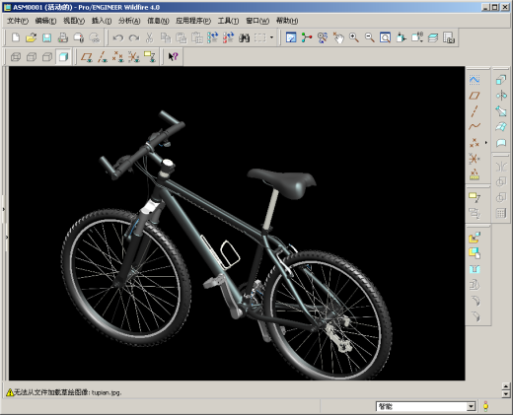Open the 文件(F) menu
The height and width of the screenshot is (415, 513).
18,21
